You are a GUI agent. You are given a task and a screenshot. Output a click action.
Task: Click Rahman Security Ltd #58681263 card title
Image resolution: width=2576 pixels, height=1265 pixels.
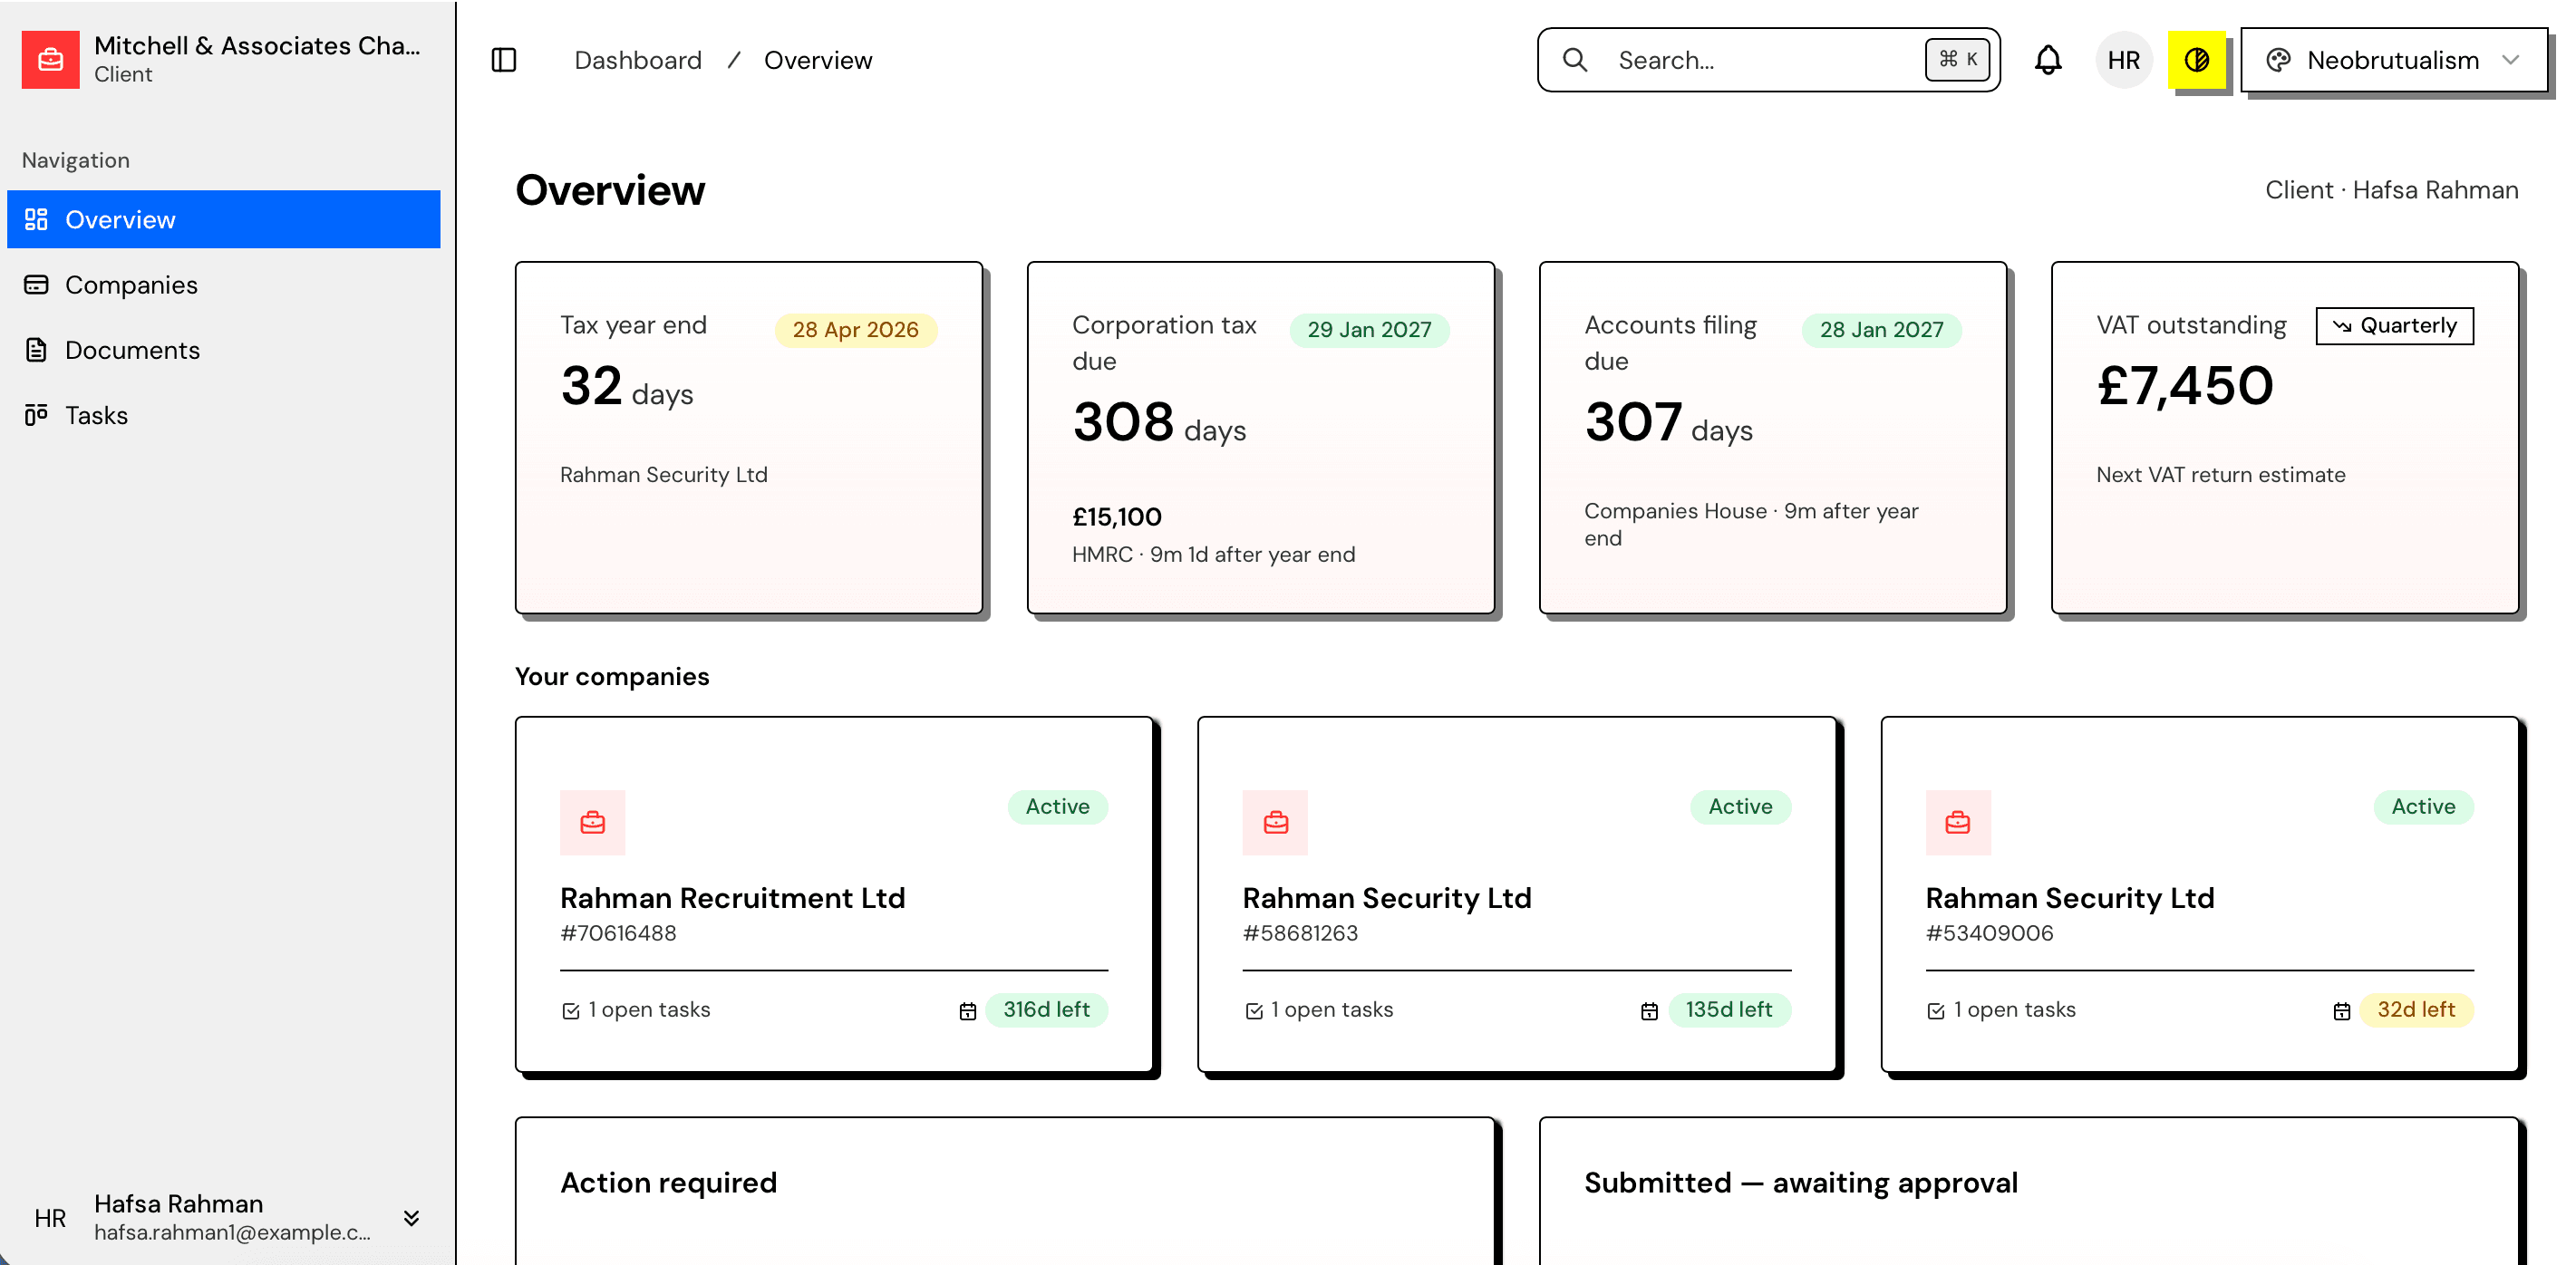pos(1386,898)
